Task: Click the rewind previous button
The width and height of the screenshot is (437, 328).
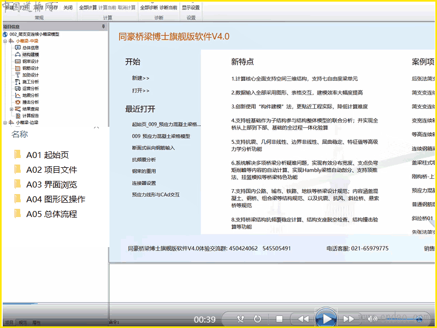Action: [x=303, y=319]
